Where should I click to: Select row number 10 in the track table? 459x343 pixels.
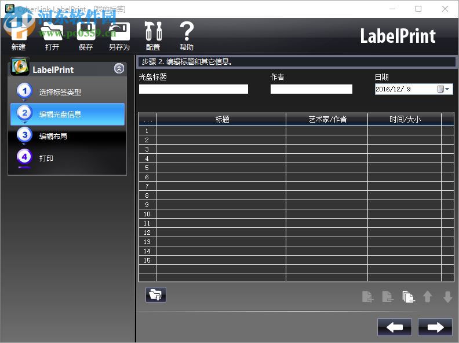tap(147, 214)
